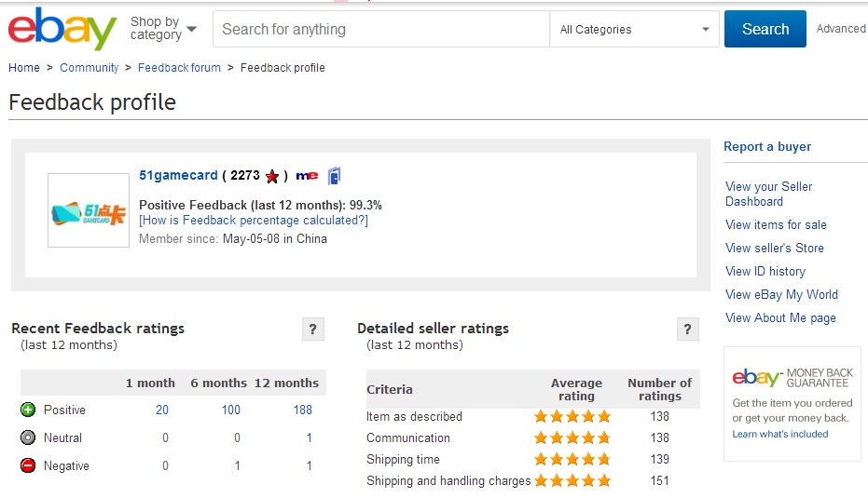868x498 pixels.
Task: Click the 12 months positive count 188
Action: pos(302,410)
